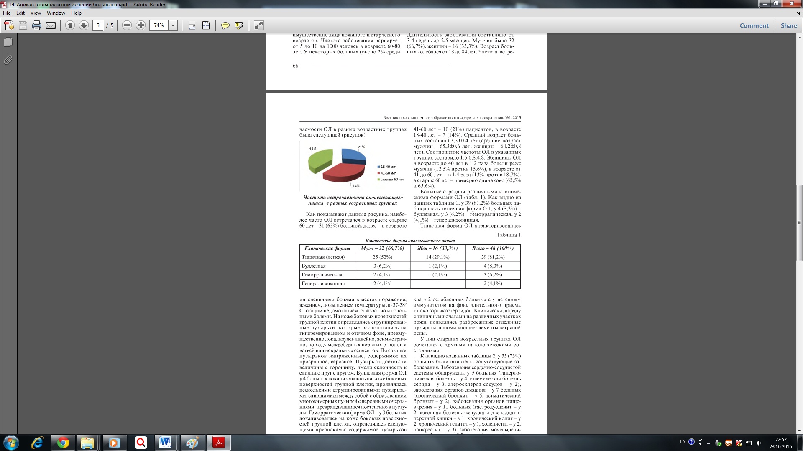Go to next page arrow
This screenshot has height=451, width=803.
84,25
